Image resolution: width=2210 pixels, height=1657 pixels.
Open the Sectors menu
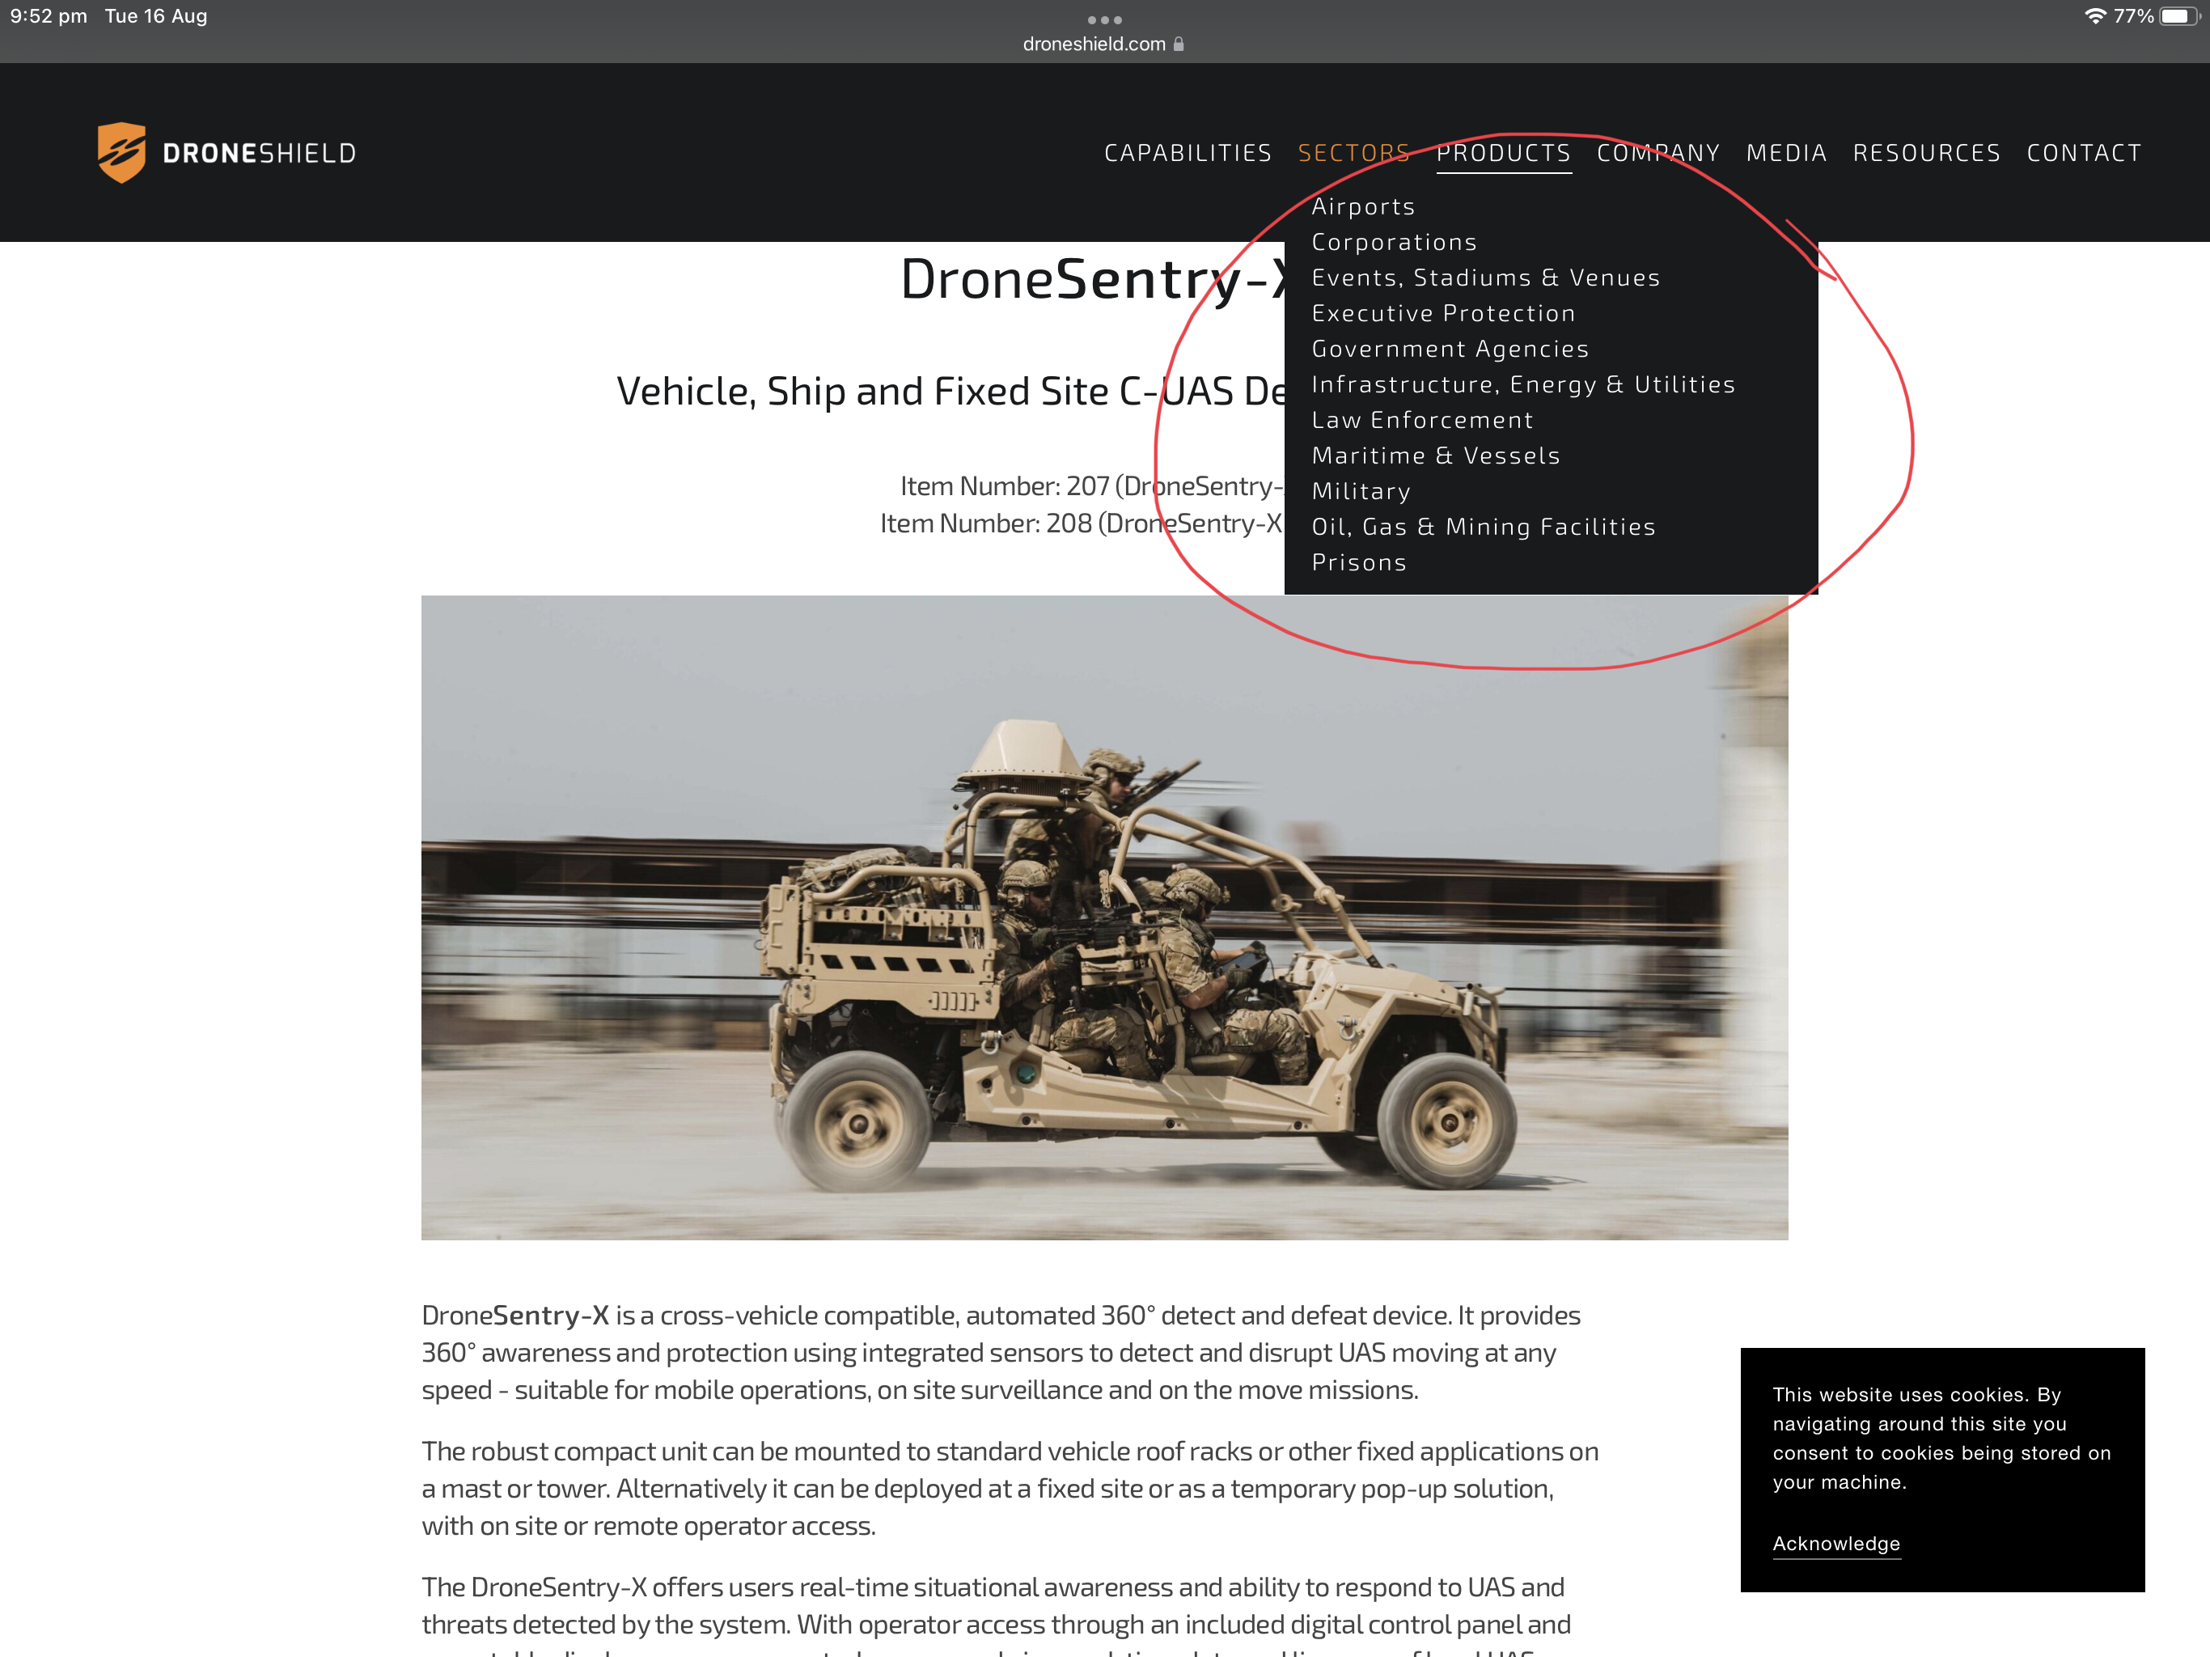(x=1354, y=153)
